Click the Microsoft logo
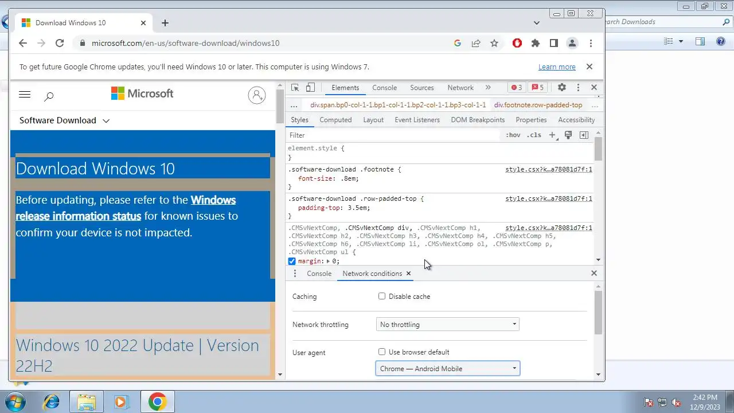 pyautogui.click(x=142, y=93)
